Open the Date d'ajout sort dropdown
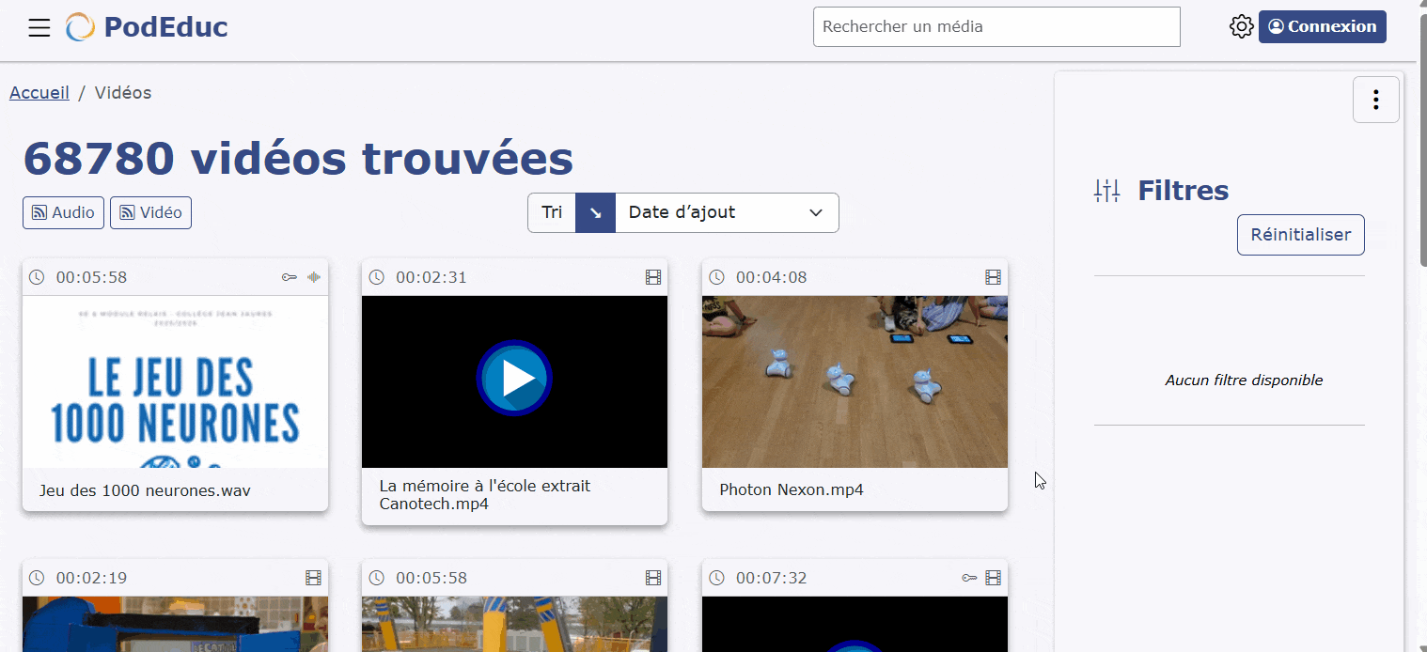 point(727,212)
